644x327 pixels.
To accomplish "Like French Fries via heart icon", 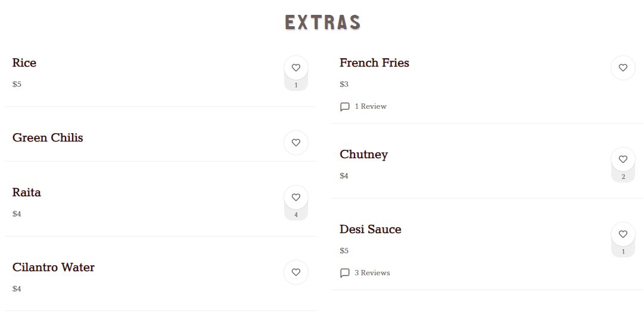I will (x=623, y=68).
